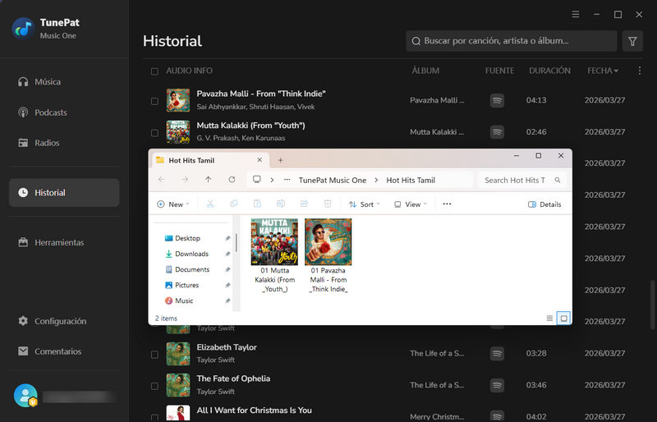Click the Delete trash icon in Explorer
This screenshot has height=422, width=657.
(328, 204)
